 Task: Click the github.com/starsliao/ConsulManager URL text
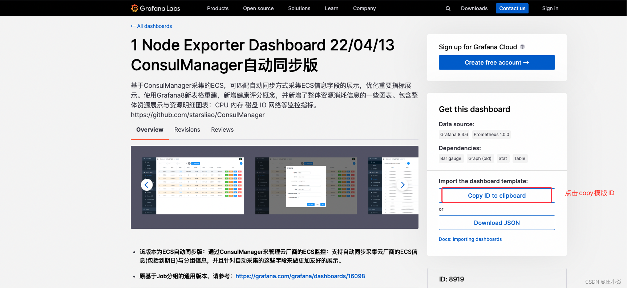(198, 115)
